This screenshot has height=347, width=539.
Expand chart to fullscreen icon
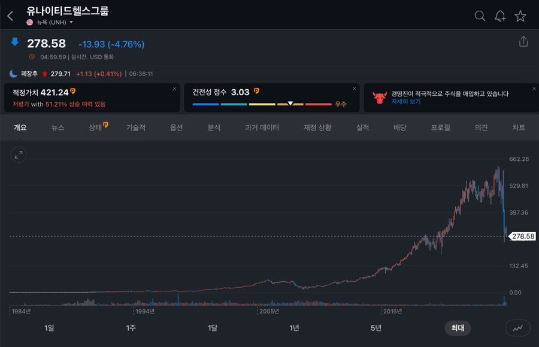19,155
